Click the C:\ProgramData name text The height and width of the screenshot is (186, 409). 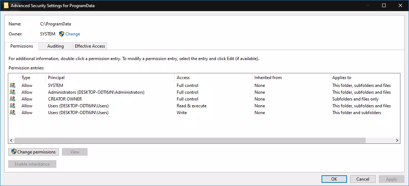coord(55,24)
